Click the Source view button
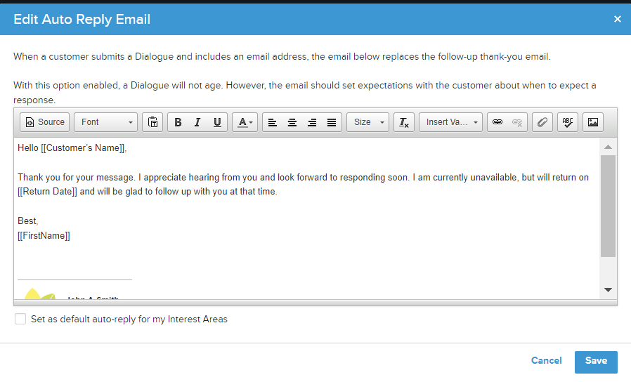Image resolution: width=631 pixels, height=382 pixels. click(x=45, y=122)
